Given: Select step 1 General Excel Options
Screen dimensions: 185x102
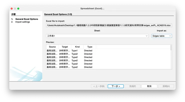Looking at the screenshot, I should click(27, 19).
